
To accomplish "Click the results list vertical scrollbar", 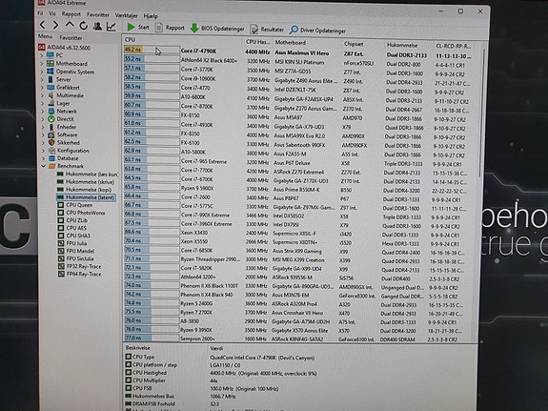I will 483,112.
